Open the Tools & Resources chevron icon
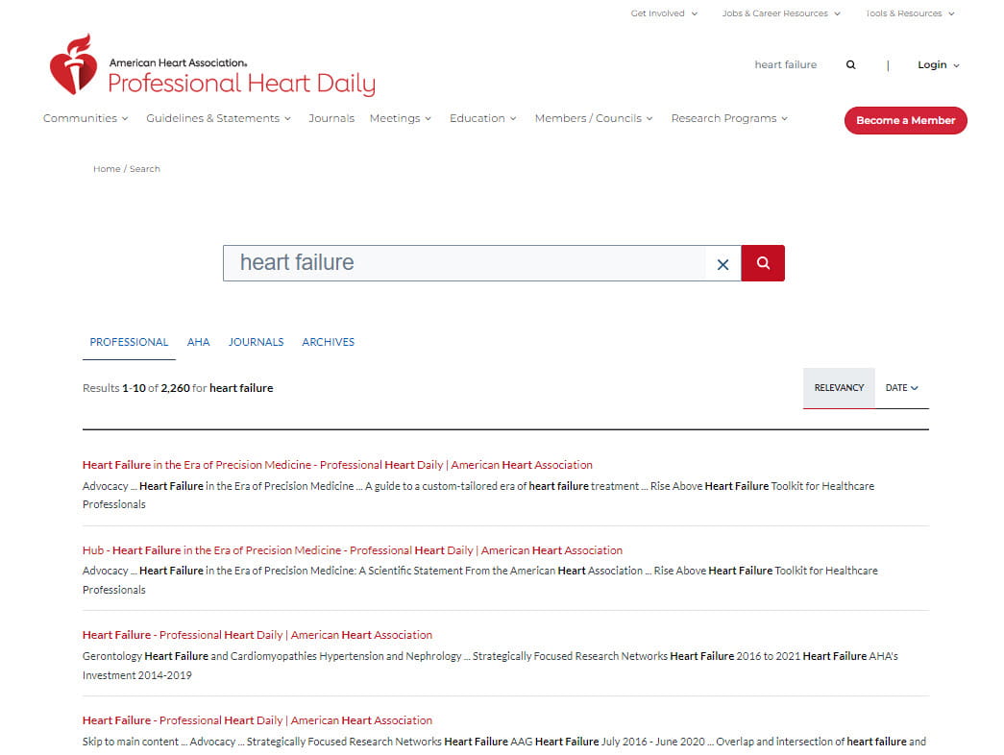The height and width of the screenshot is (755, 1004). tap(950, 13)
